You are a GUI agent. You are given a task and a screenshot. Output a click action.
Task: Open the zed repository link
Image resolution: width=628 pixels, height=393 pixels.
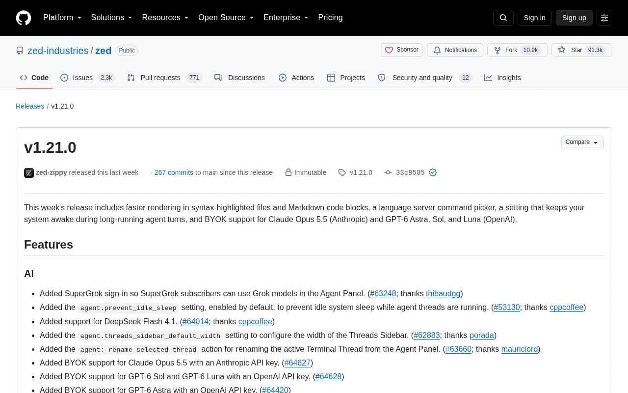coord(103,51)
